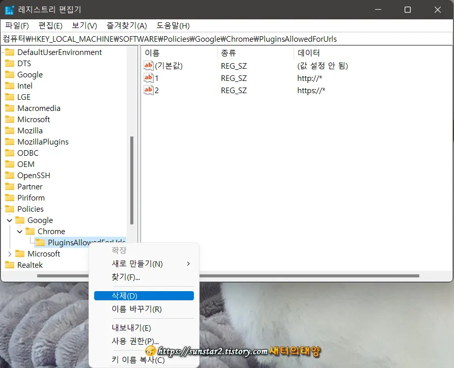454x368 pixels.
Task: Click the Chrome key folder icon
Action: pos(30,232)
